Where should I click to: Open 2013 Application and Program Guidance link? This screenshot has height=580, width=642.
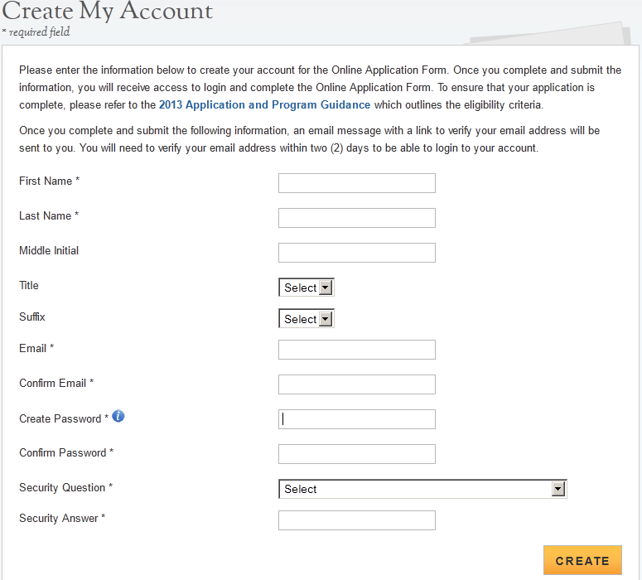pos(265,105)
